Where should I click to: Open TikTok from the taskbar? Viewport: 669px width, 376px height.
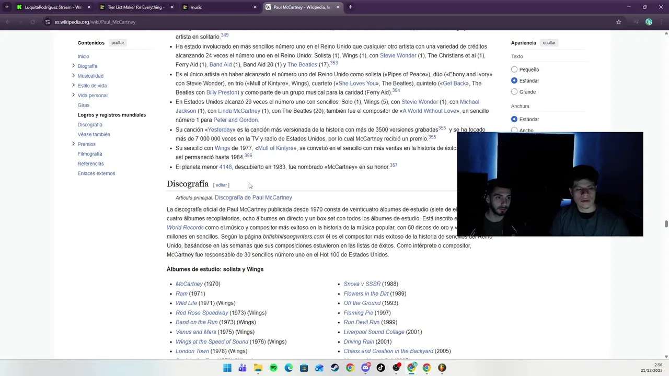(380, 368)
